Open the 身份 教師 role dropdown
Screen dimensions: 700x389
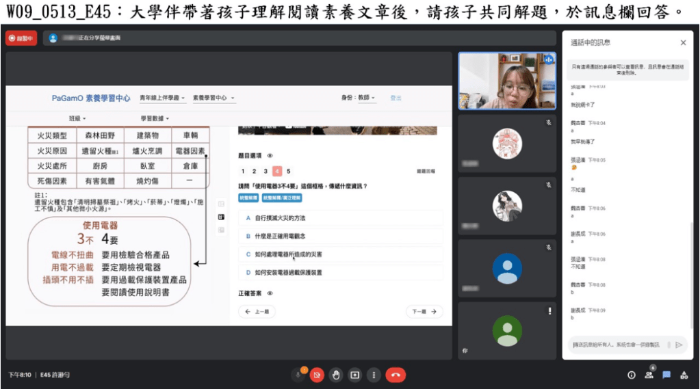click(x=360, y=98)
